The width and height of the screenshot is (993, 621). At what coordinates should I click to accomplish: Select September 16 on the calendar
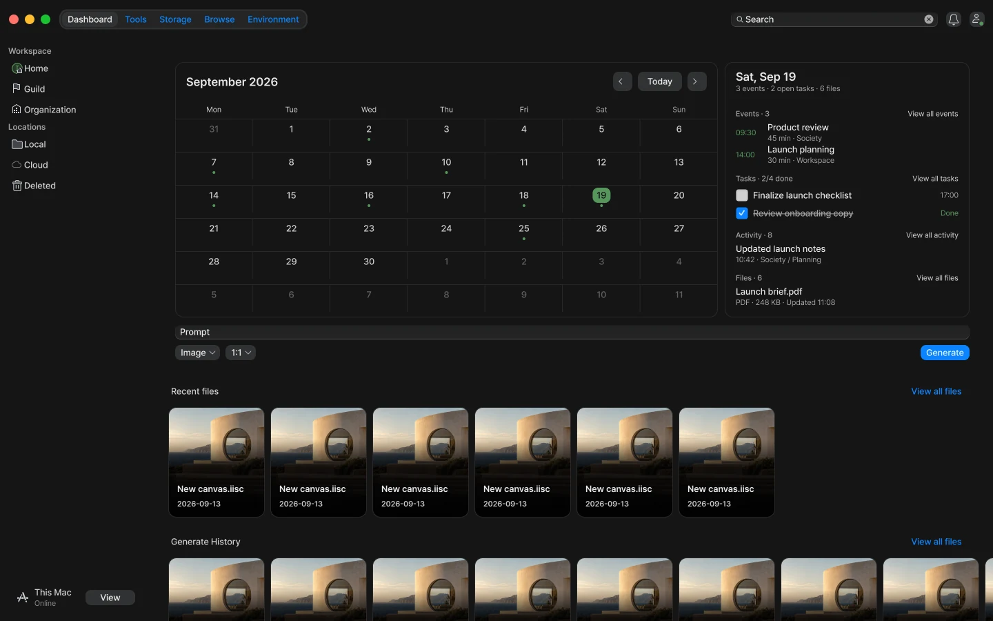tap(369, 196)
